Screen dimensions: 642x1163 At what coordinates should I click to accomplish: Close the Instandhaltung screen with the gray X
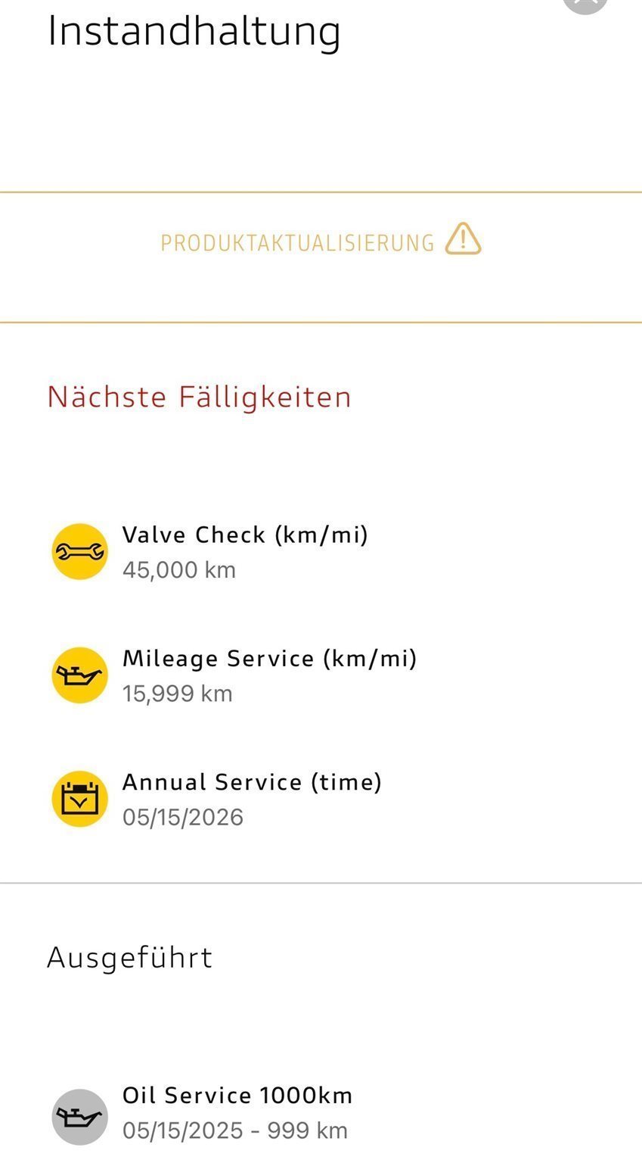pos(585,4)
